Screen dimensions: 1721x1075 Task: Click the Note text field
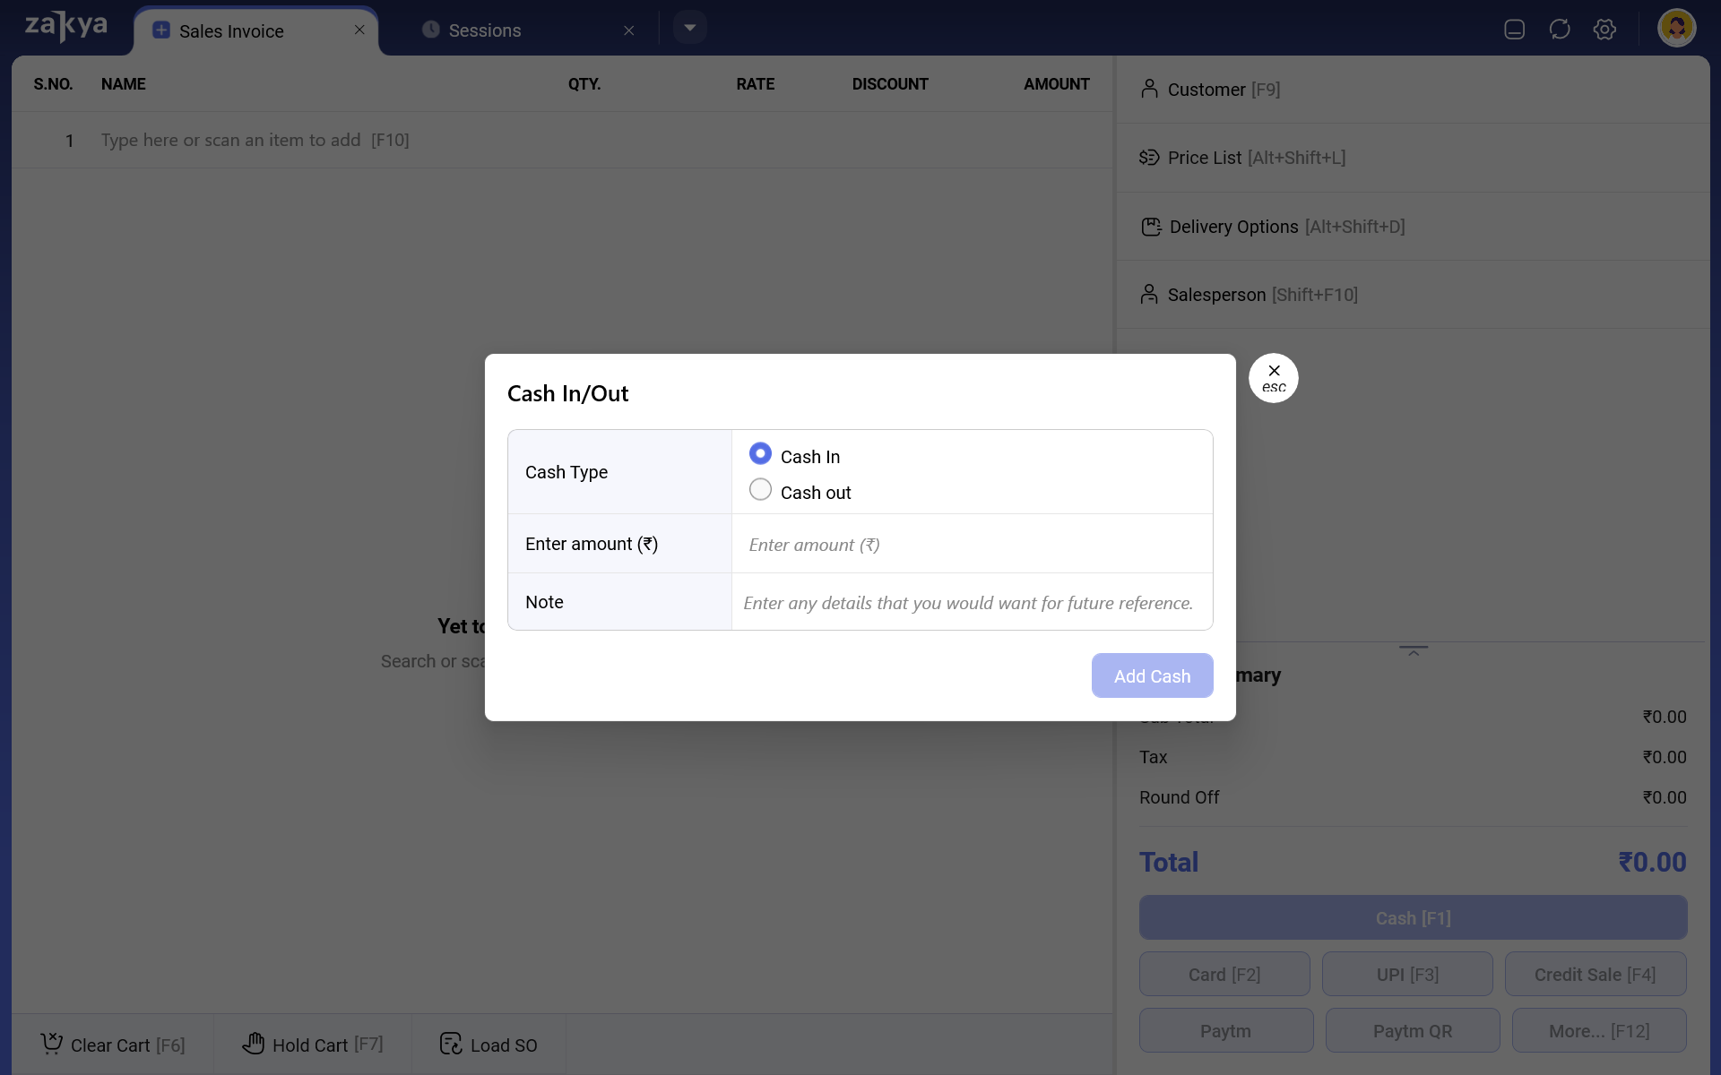pyautogui.click(x=972, y=603)
